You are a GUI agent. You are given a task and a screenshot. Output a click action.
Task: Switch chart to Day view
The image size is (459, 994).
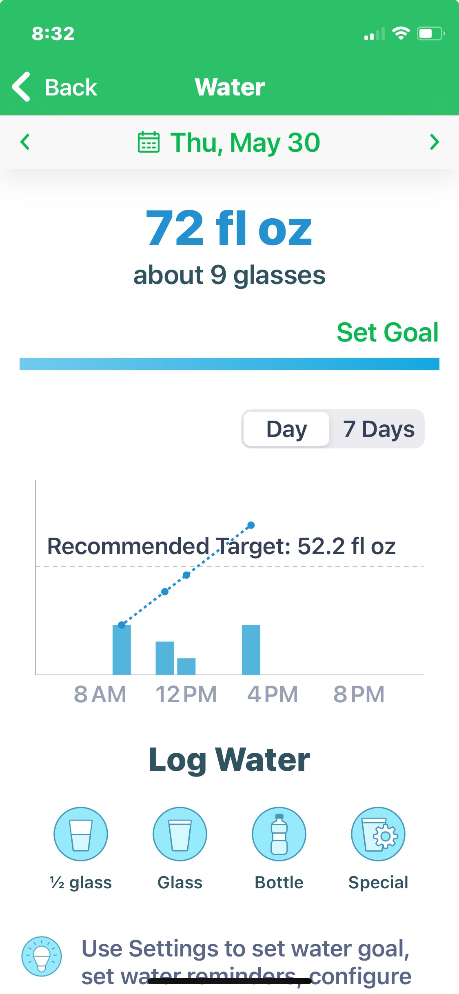286,429
